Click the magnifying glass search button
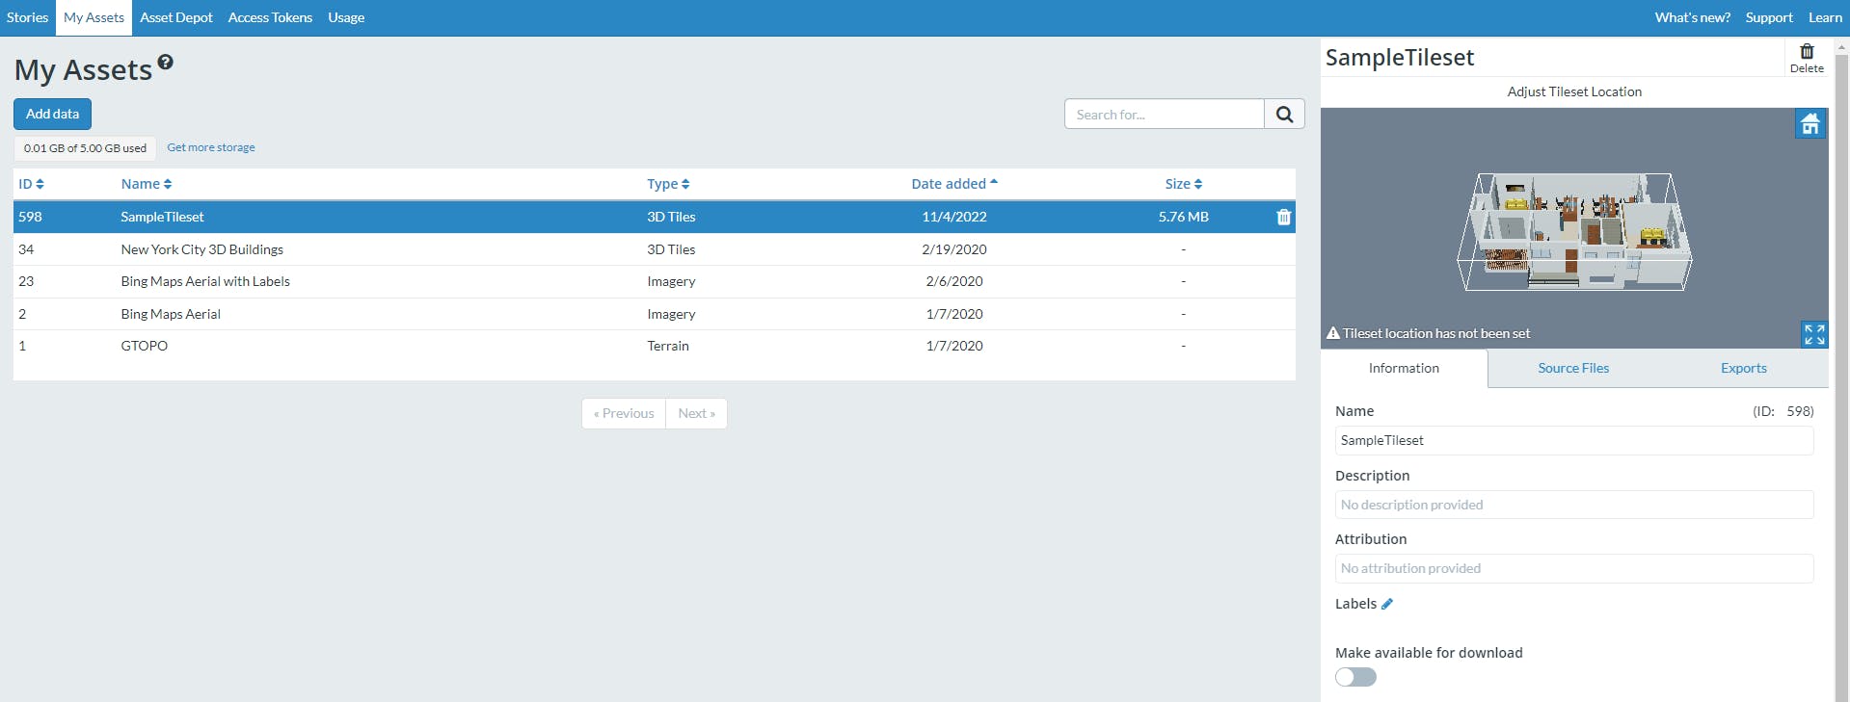Image resolution: width=1850 pixels, height=702 pixels. [x=1284, y=115]
